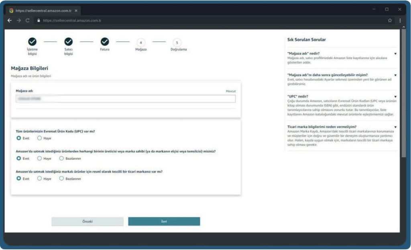Bookmark this page with the star icon
The height and width of the screenshot is (250, 411).
(x=390, y=20)
